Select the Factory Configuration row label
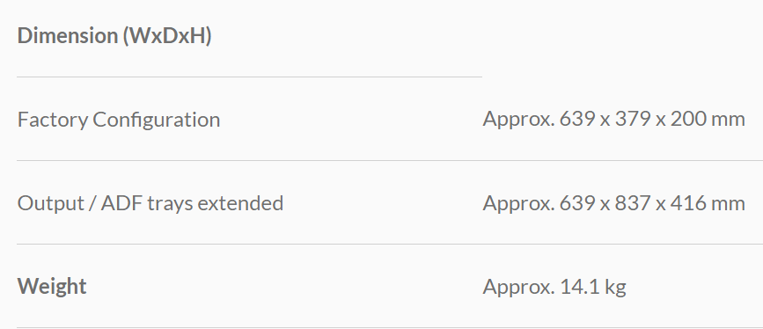 point(119,120)
